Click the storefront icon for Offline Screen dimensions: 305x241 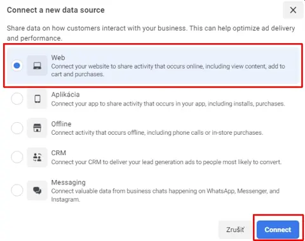pyautogui.click(x=37, y=128)
